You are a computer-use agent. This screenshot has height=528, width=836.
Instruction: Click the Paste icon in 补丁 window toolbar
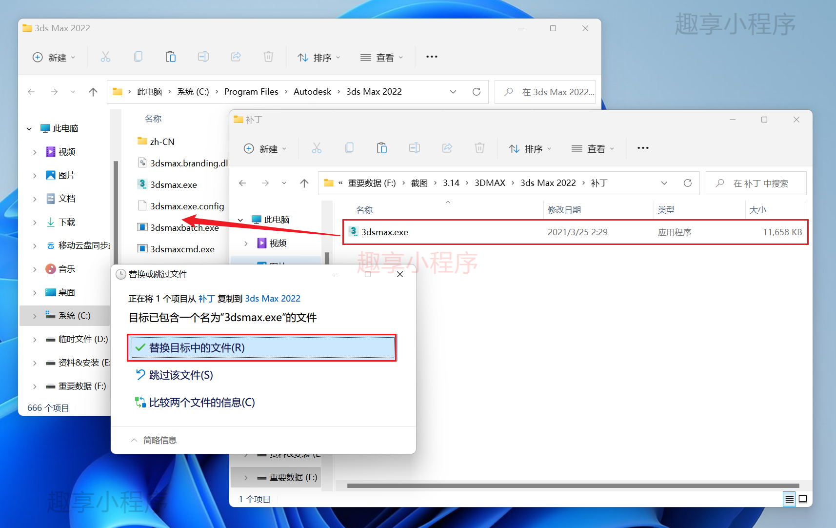click(381, 148)
